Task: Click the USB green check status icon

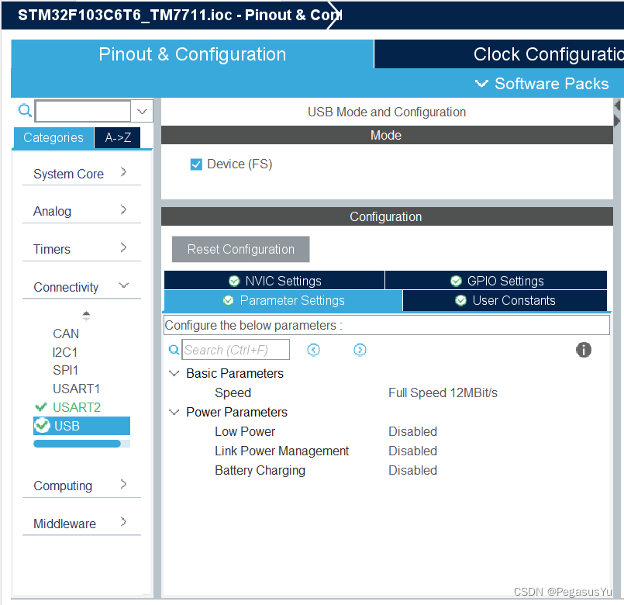Action: 42,425
